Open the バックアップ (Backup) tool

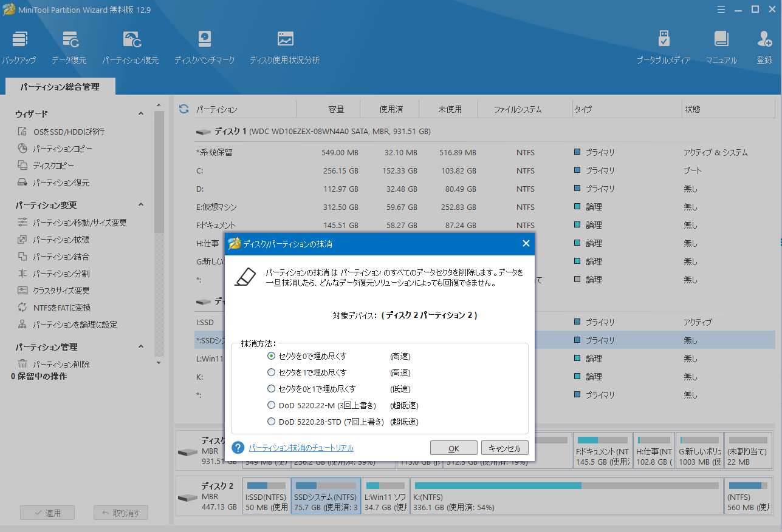click(x=18, y=48)
